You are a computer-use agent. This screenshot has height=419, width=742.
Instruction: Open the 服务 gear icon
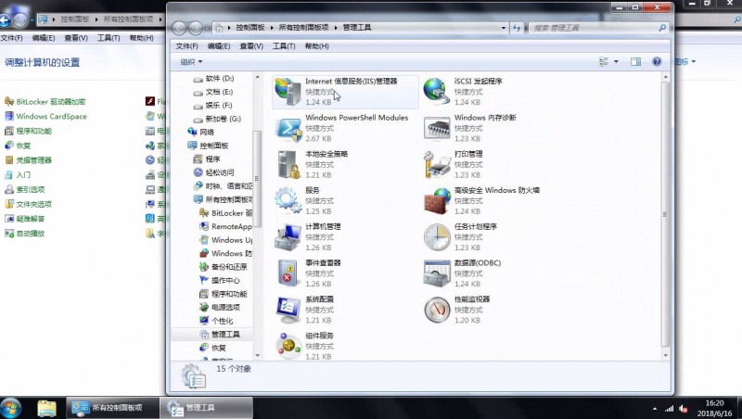[x=288, y=201]
